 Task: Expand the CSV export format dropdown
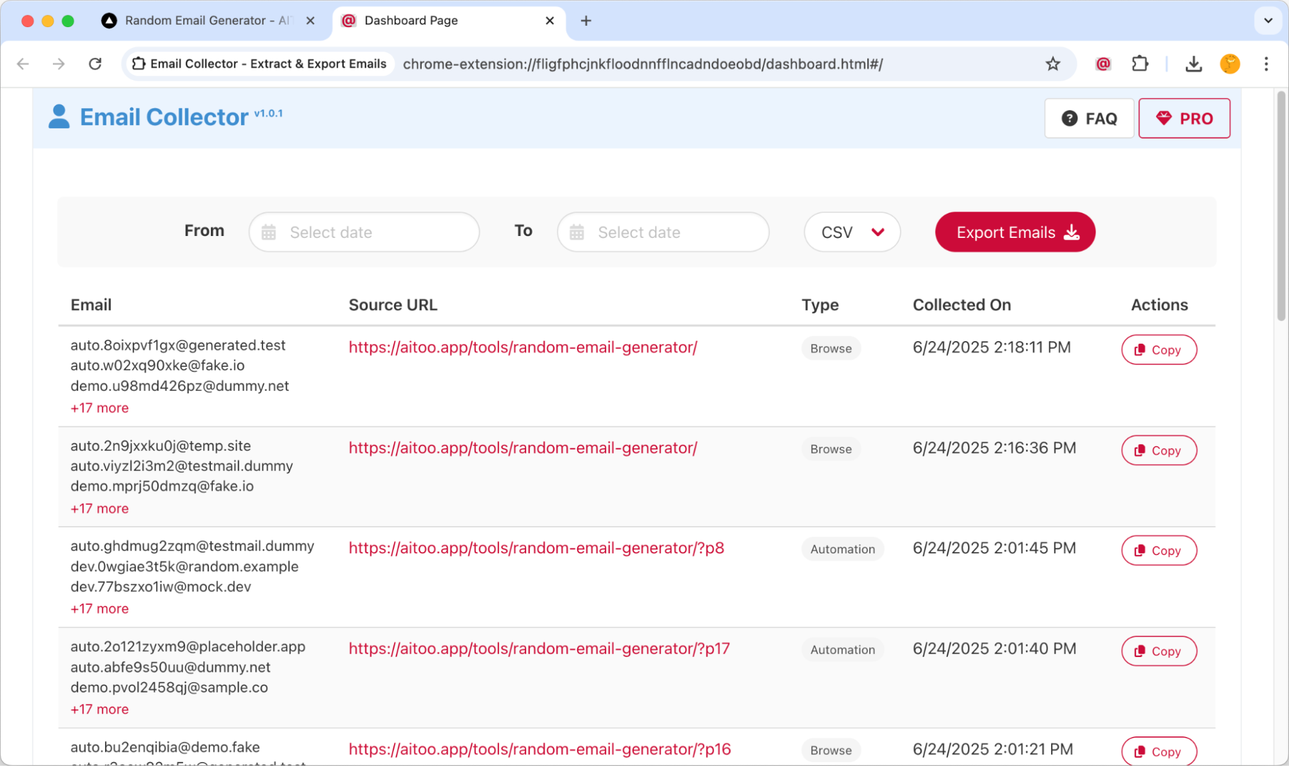click(x=852, y=232)
